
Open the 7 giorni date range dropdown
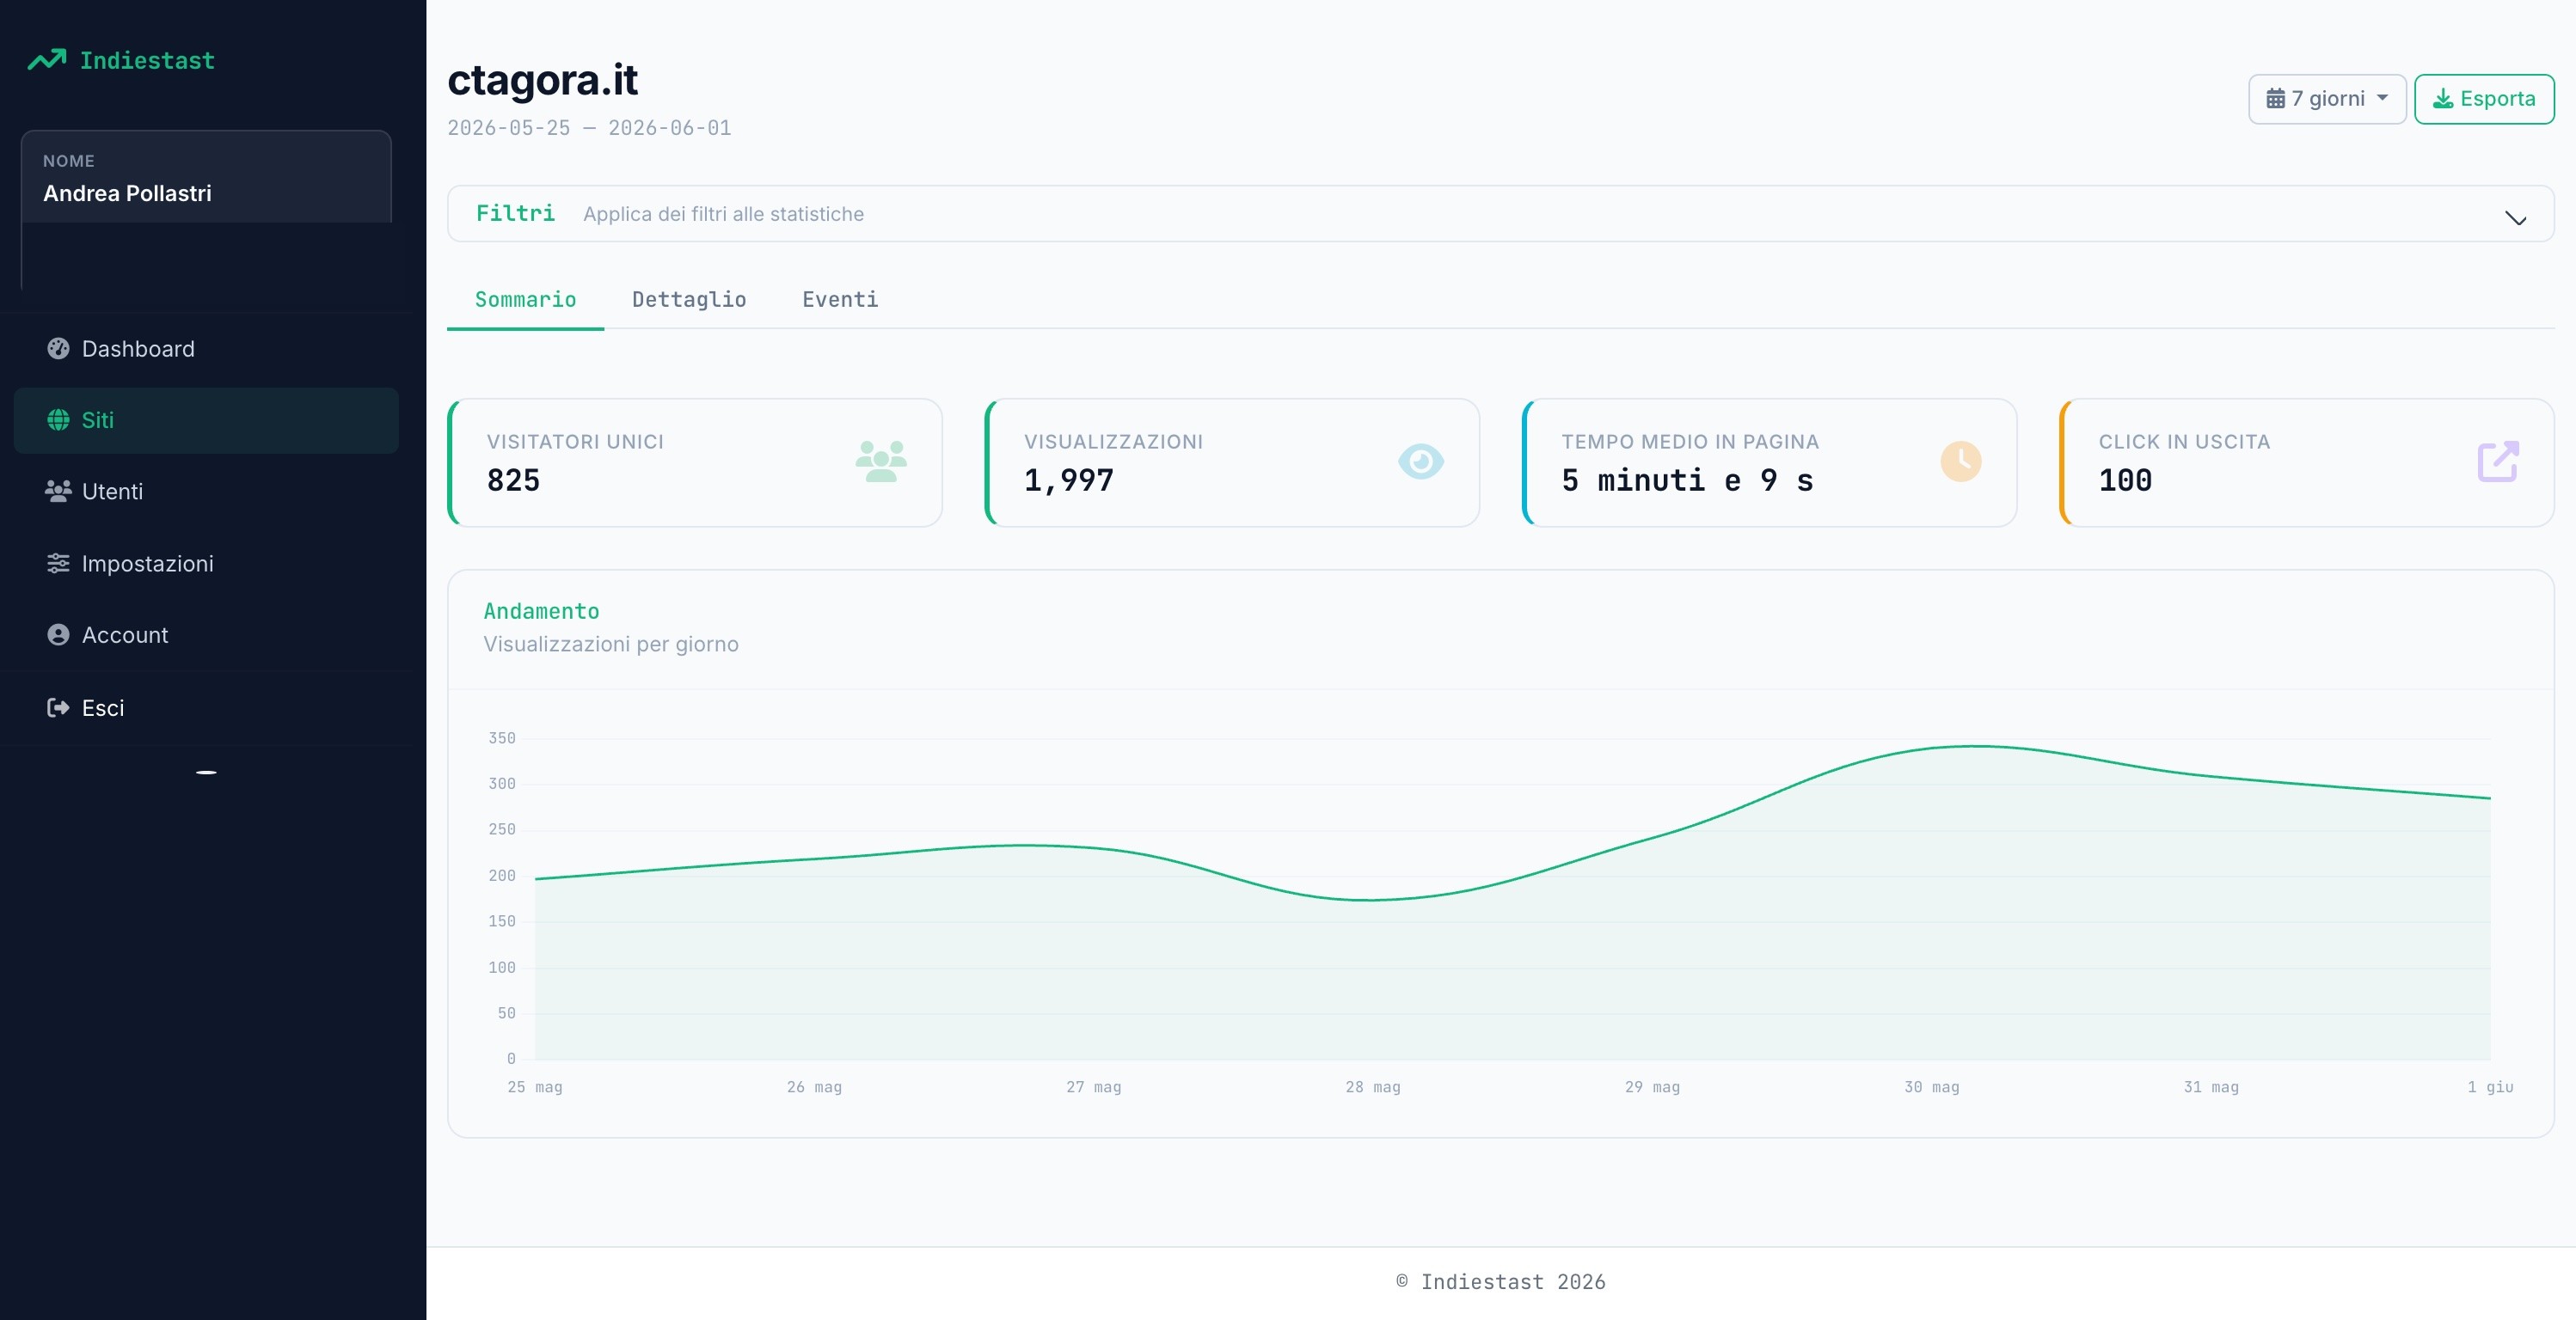[x=2327, y=99]
